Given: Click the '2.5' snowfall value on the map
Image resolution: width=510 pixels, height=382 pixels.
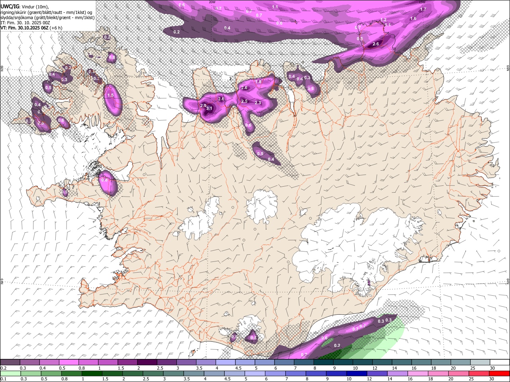Looking at the screenshot, I should click(244, 101).
